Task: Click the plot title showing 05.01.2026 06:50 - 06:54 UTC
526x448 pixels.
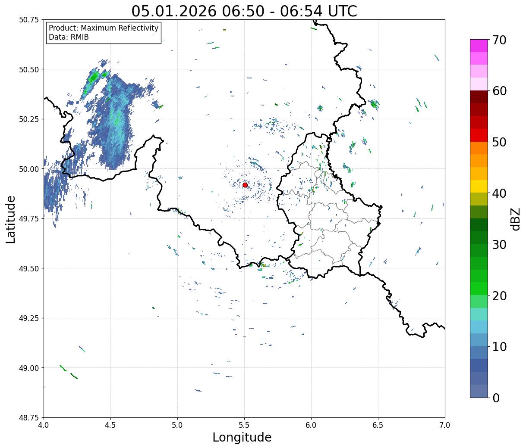Action: pos(244,11)
